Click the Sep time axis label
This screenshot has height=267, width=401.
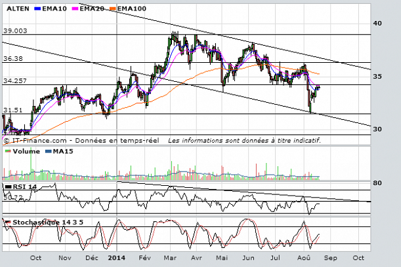pos(331,258)
